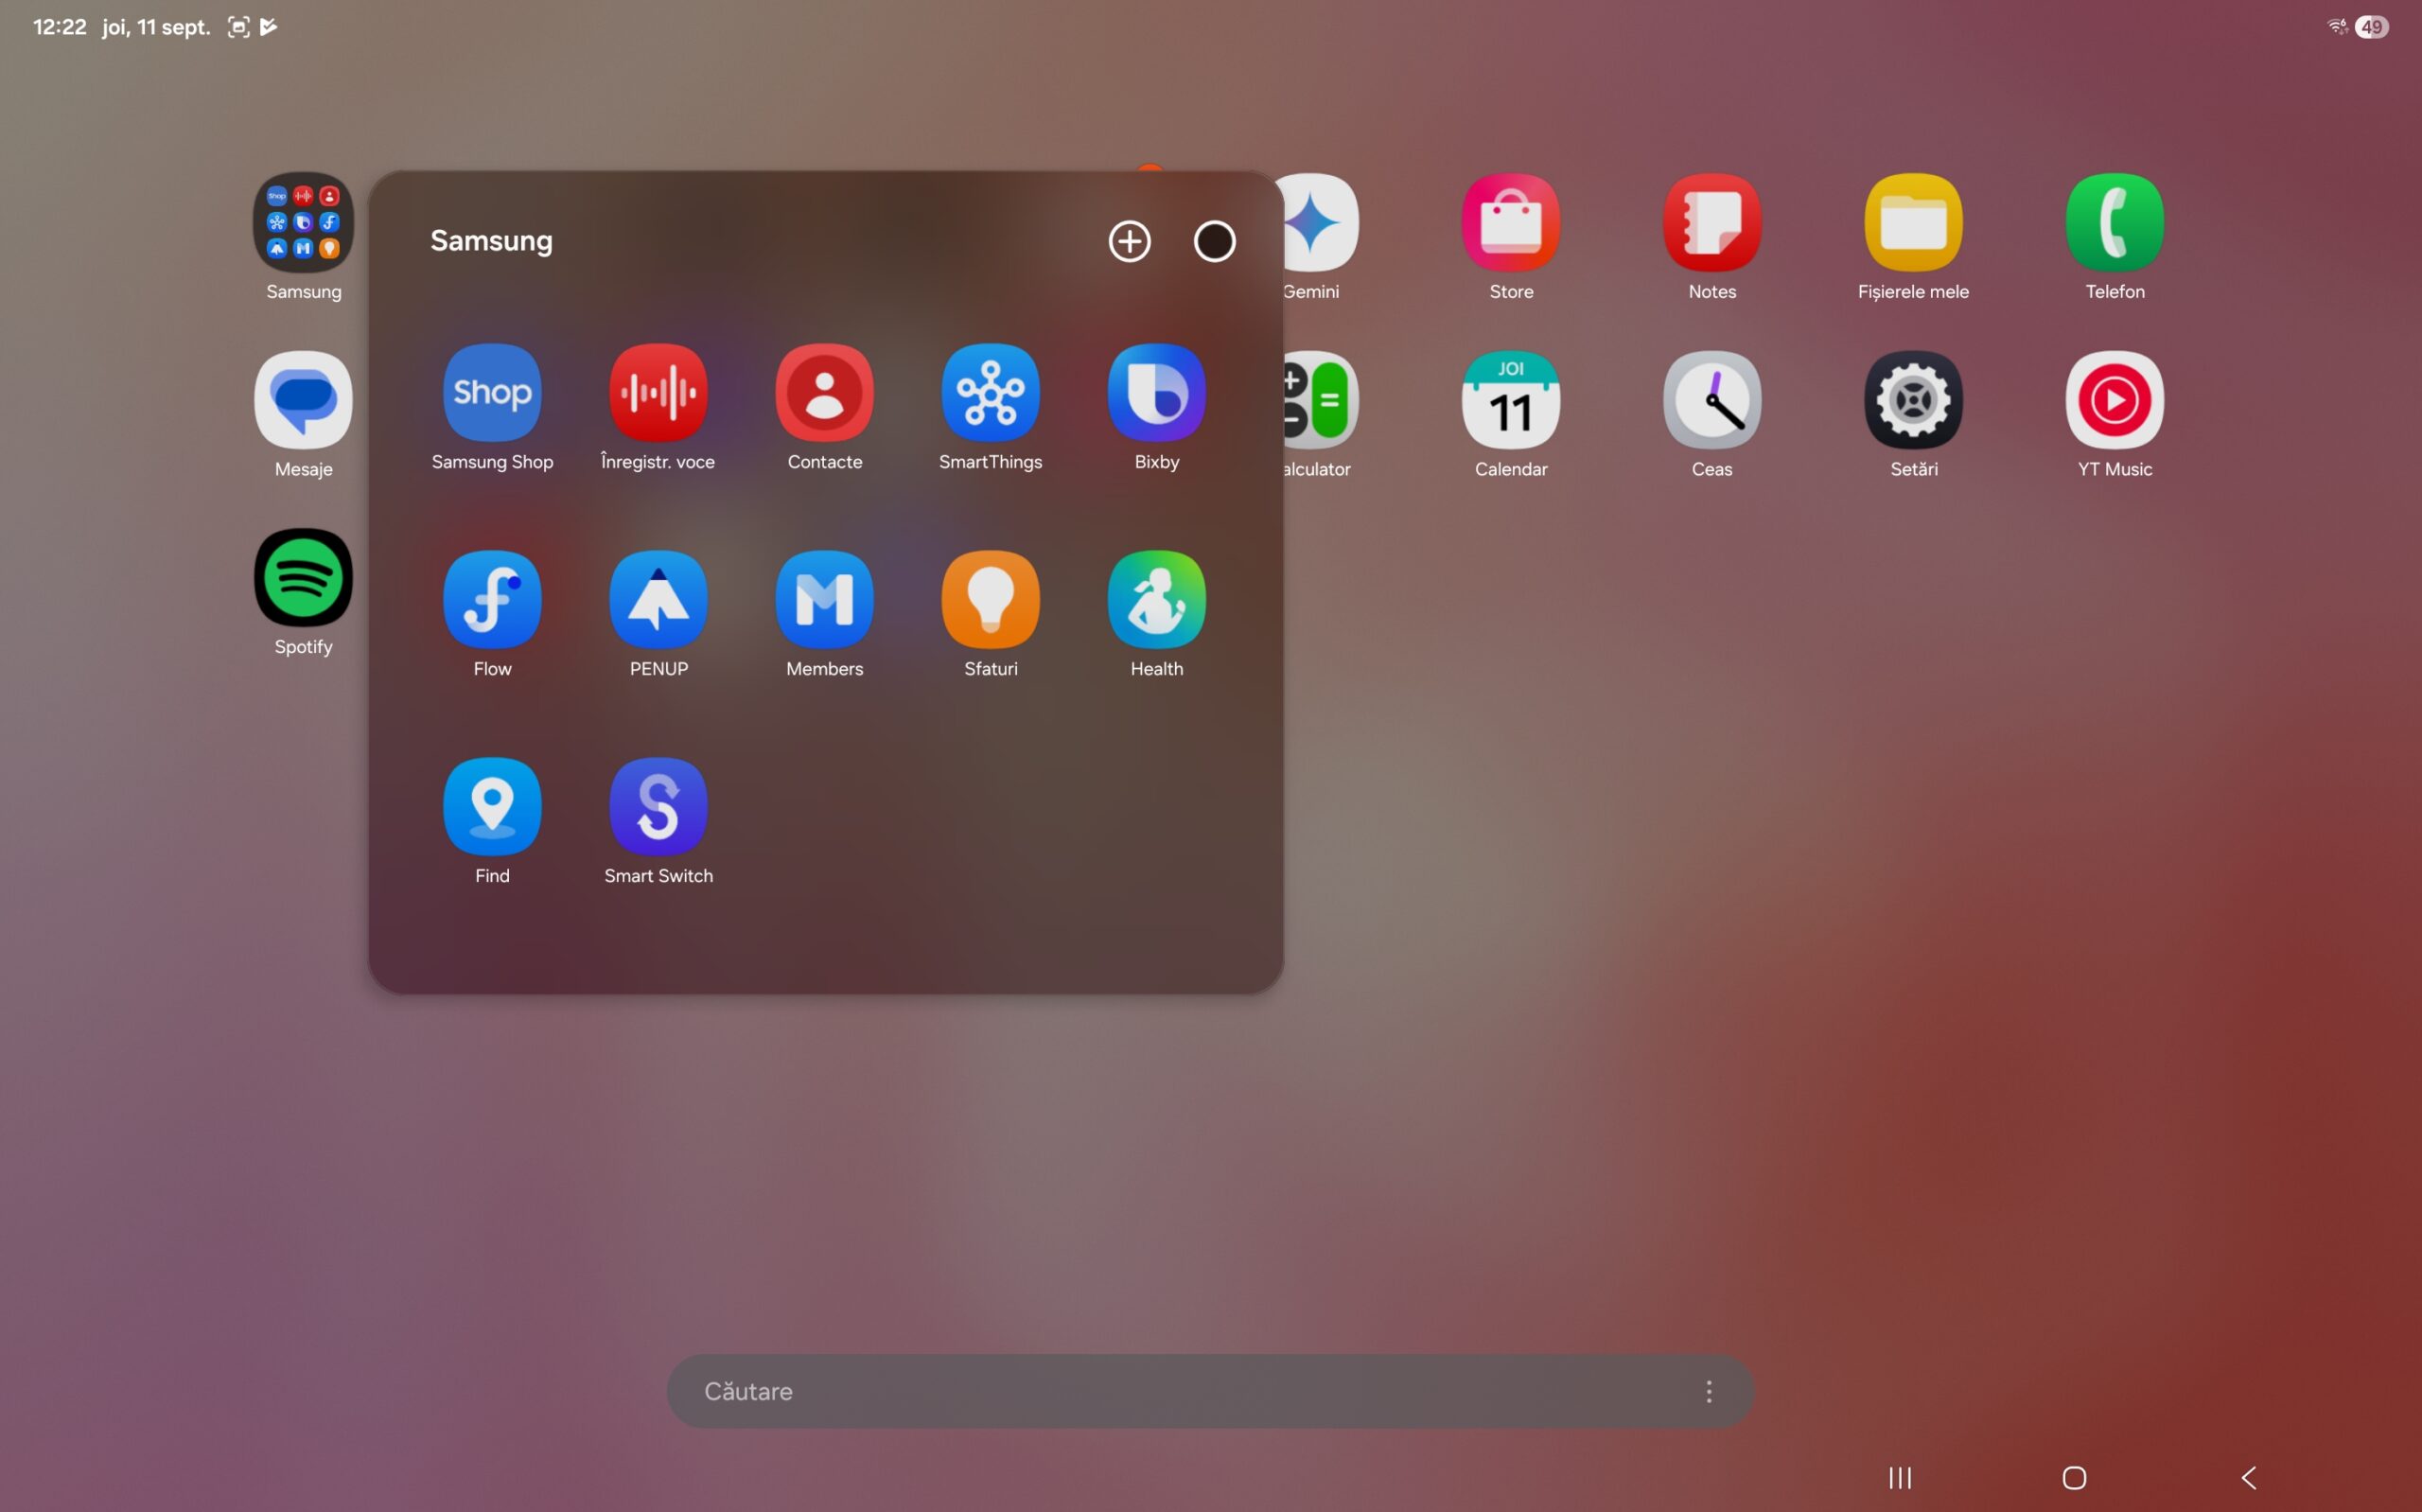Launch the Spotify app
2422x1512 pixels.
(x=303, y=578)
